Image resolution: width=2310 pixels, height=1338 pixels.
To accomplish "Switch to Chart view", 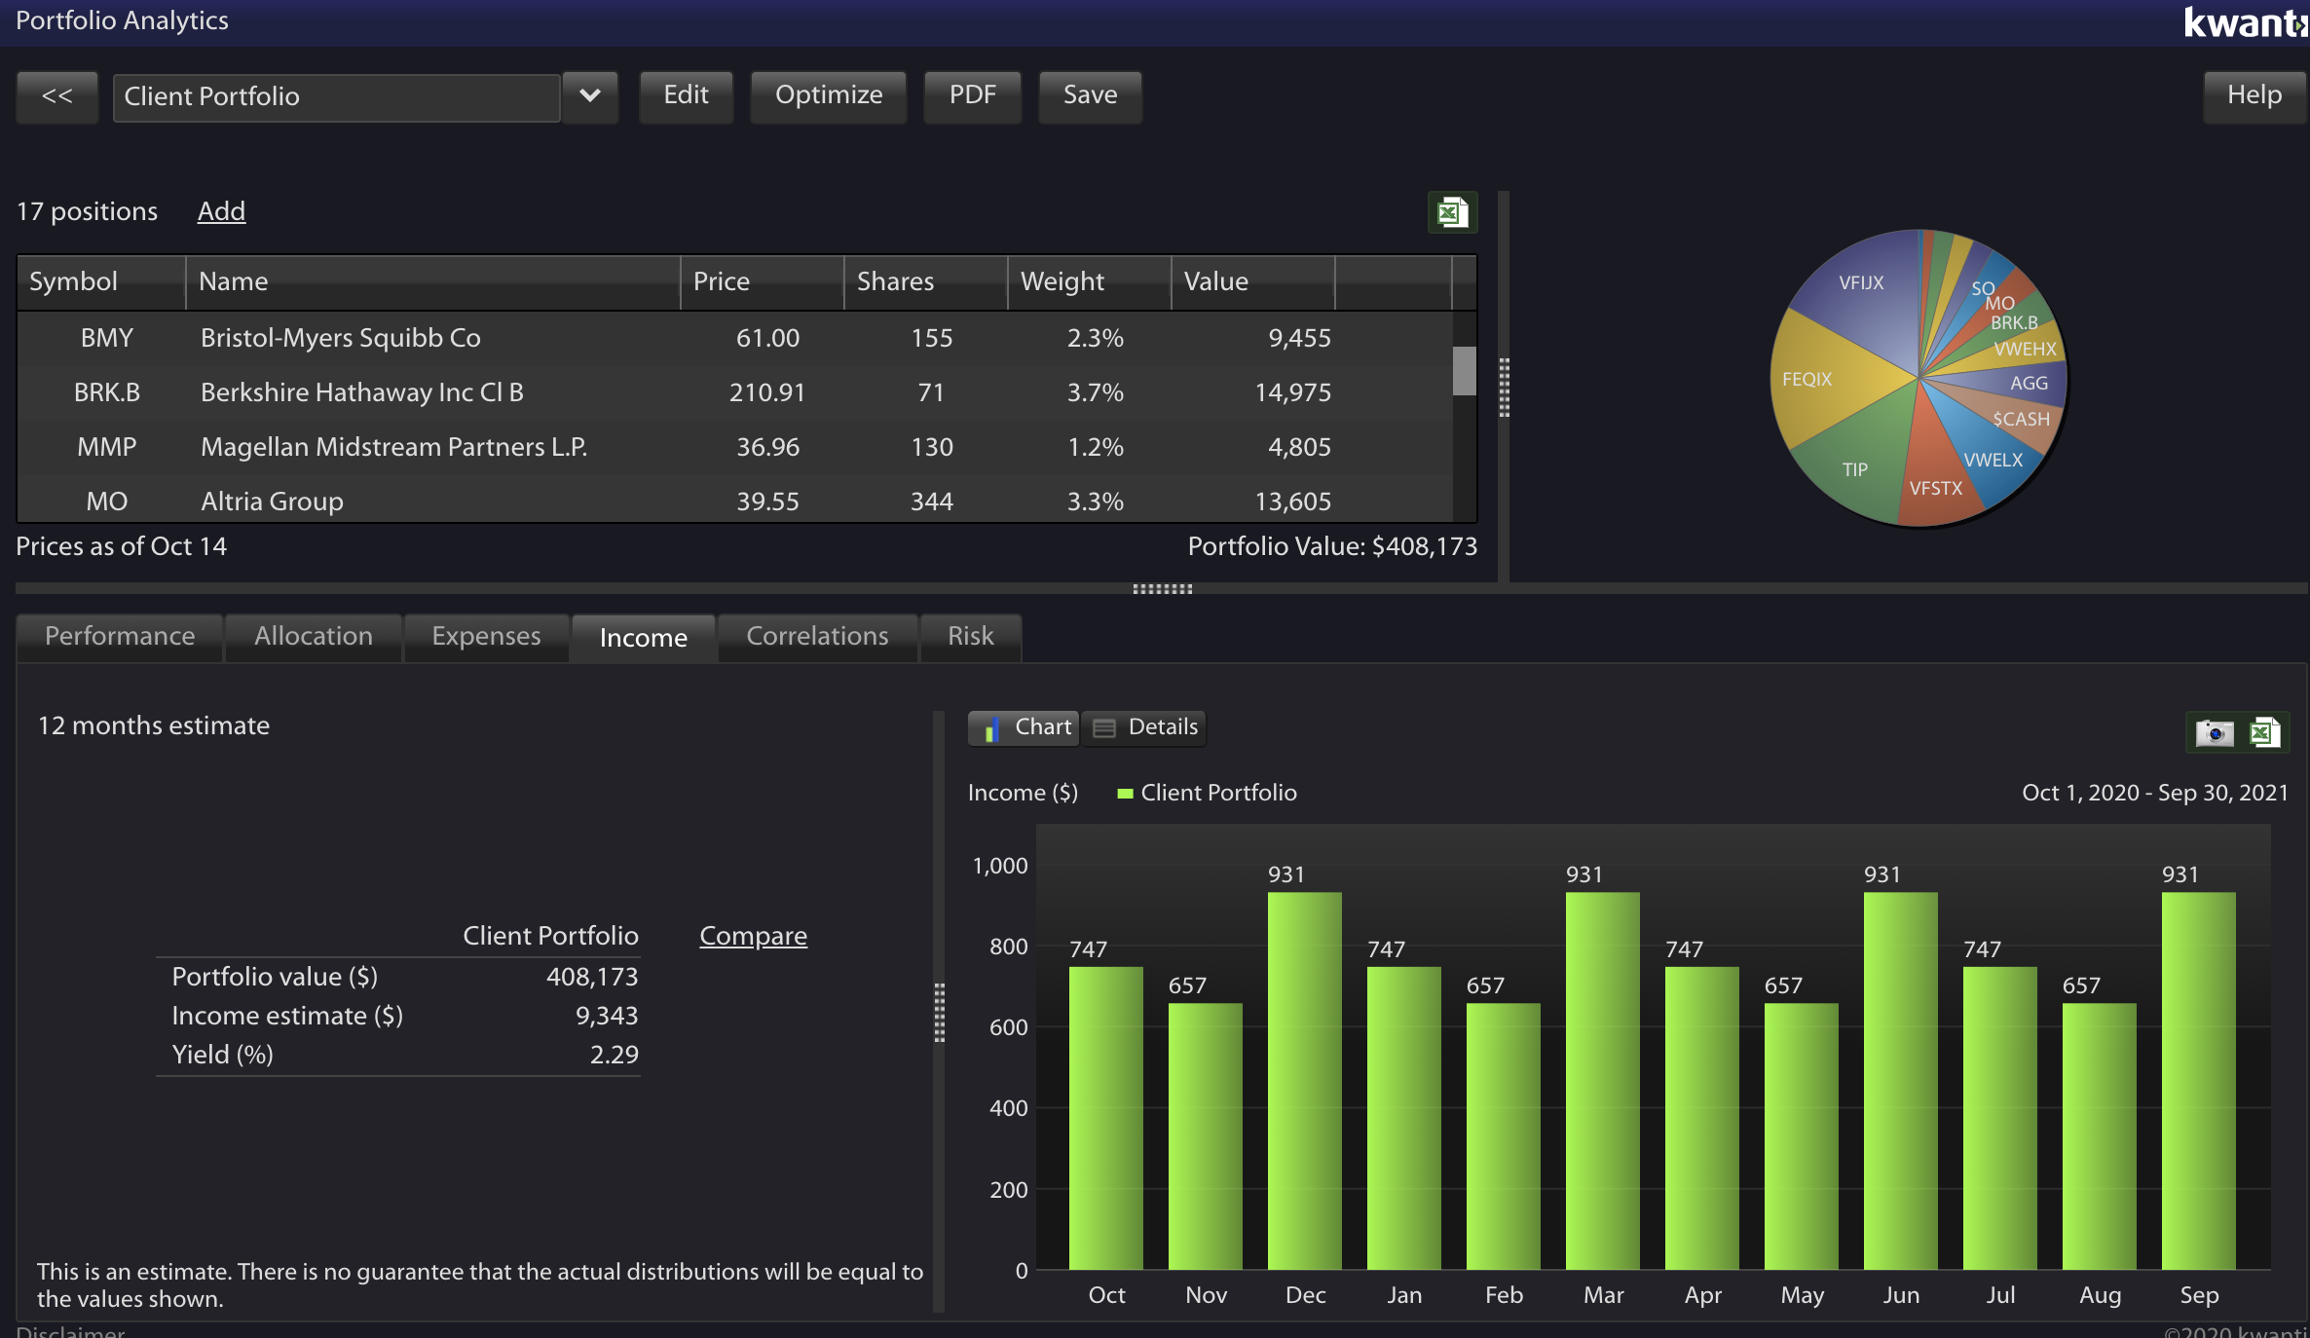I will click(x=1024, y=727).
